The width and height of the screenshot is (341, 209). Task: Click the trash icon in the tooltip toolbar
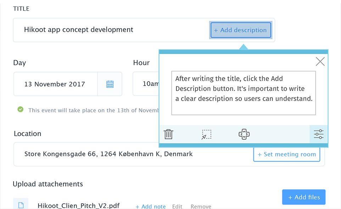click(x=168, y=134)
